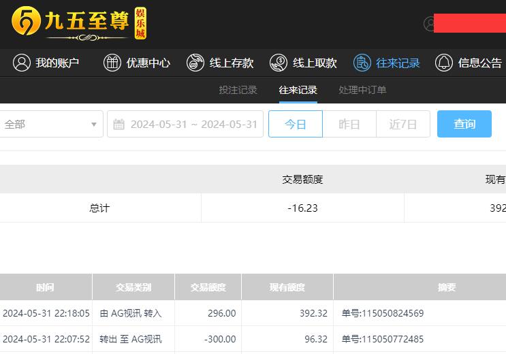Click the -16.23 total value
The image size is (506, 354).
pyautogui.click(x=302, y=208)
